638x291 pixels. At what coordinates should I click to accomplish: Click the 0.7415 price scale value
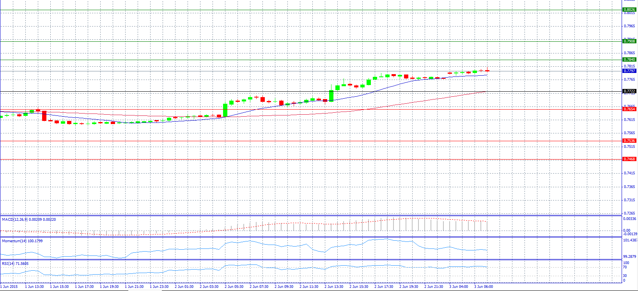pyautogui.click(x=629, y=173)
